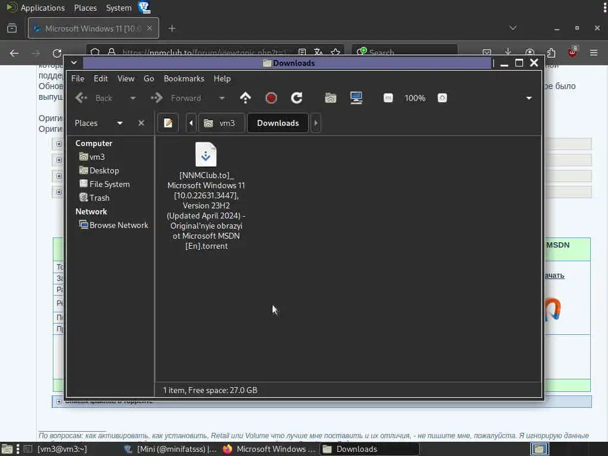The height and width of the screenshot is (456, 608).
Task: Open Computer location from toolbar
Action: click(356, 98)
